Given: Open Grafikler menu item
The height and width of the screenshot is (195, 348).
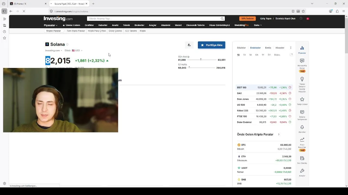Looking at the screenshot, I should pos(89,25).
